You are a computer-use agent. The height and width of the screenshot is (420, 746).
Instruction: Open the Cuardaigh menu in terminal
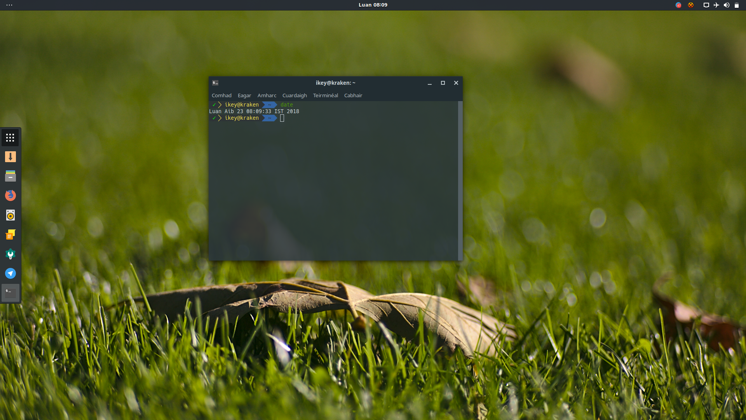tap(295, 95)
